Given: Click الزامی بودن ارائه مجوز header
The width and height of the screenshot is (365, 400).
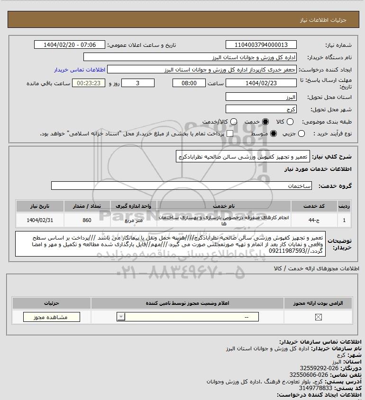Looking at the screenshot, I should click(318, 303).
